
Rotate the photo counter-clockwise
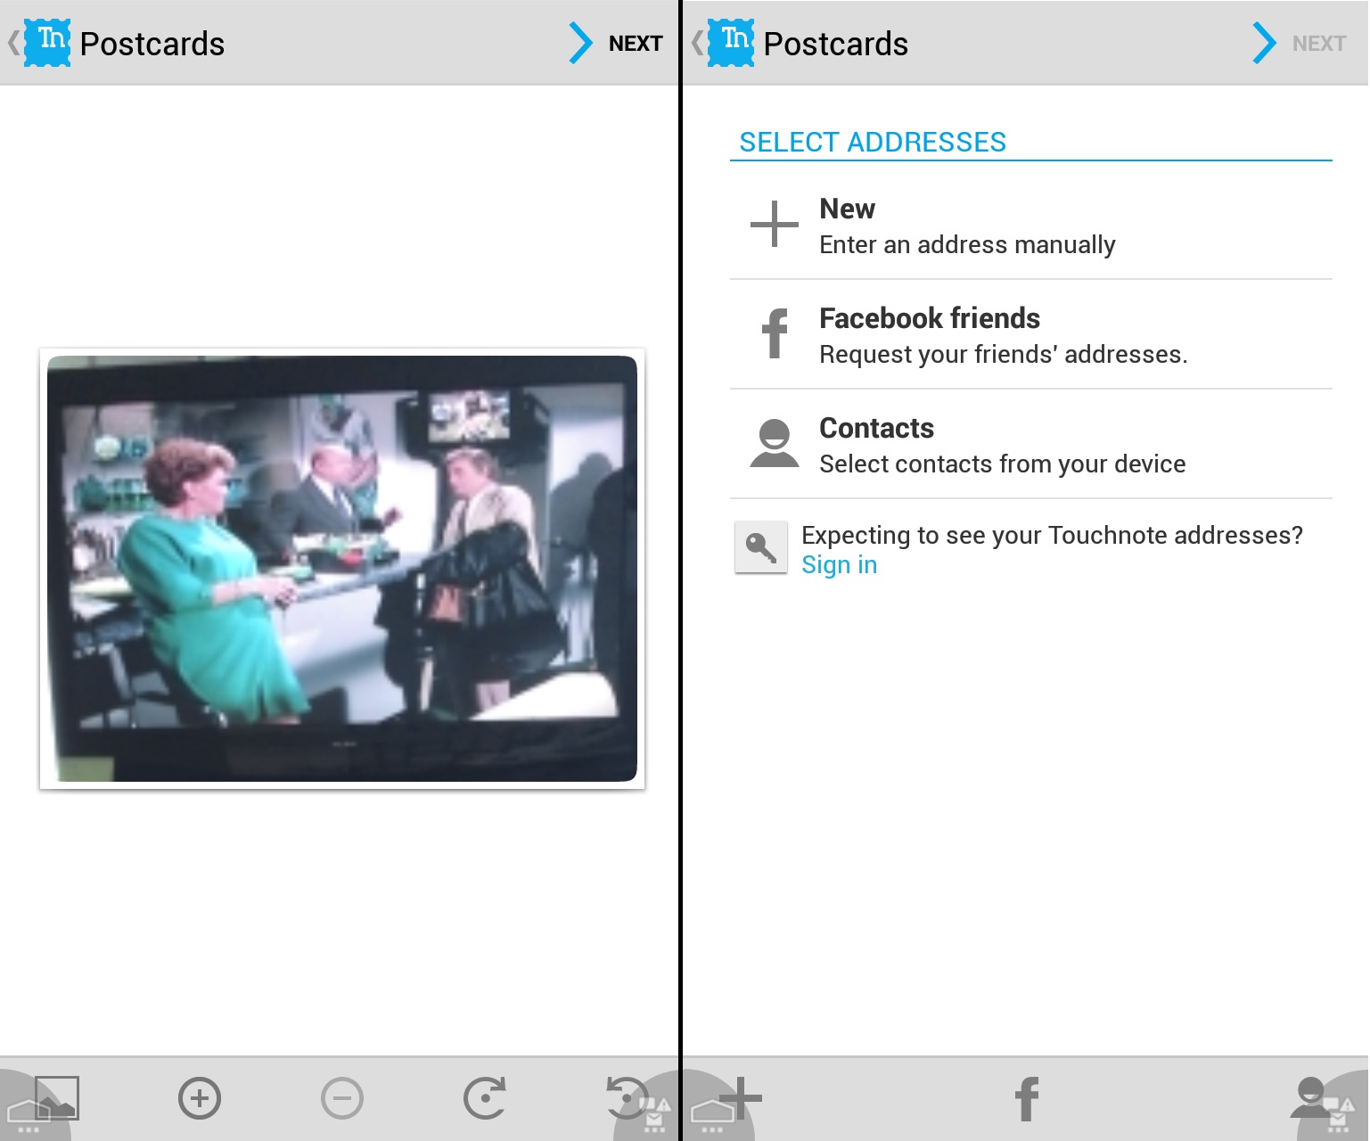click(x=627, y=1098)
